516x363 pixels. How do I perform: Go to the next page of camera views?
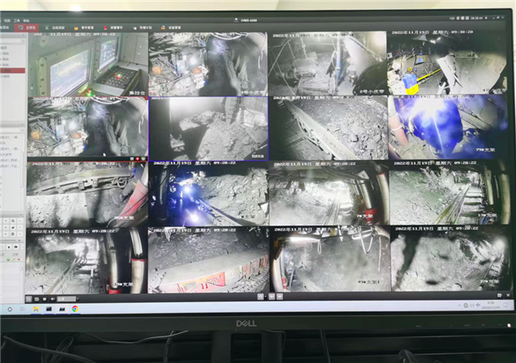[280, 296]
